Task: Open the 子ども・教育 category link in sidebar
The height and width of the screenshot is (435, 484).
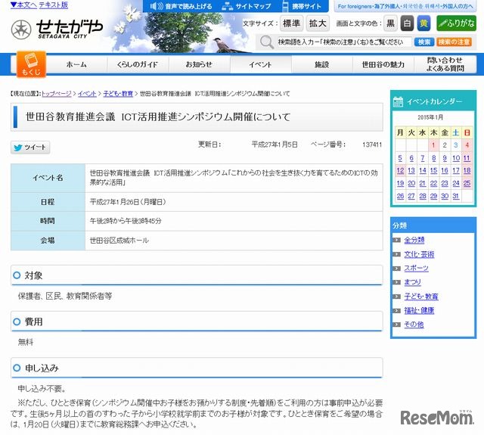Action: [x=421, y=296]
